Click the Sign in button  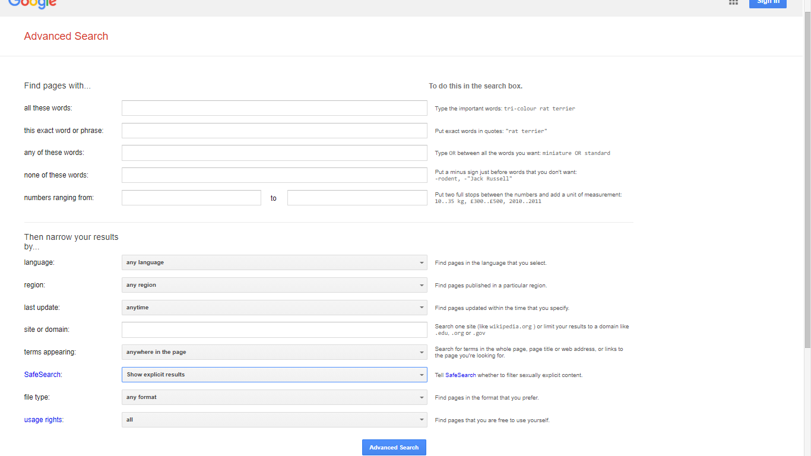[x=768, y=4]
